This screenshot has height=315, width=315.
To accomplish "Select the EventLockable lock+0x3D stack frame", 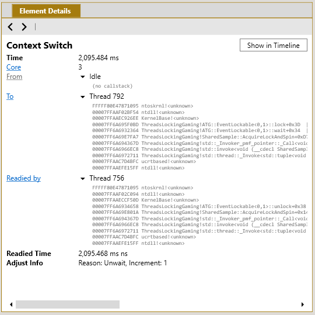I will pyautogui.click(x=199, y=124).
